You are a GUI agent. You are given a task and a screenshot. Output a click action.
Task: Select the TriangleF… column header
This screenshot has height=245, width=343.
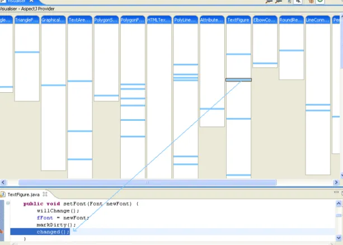(27, 20)
